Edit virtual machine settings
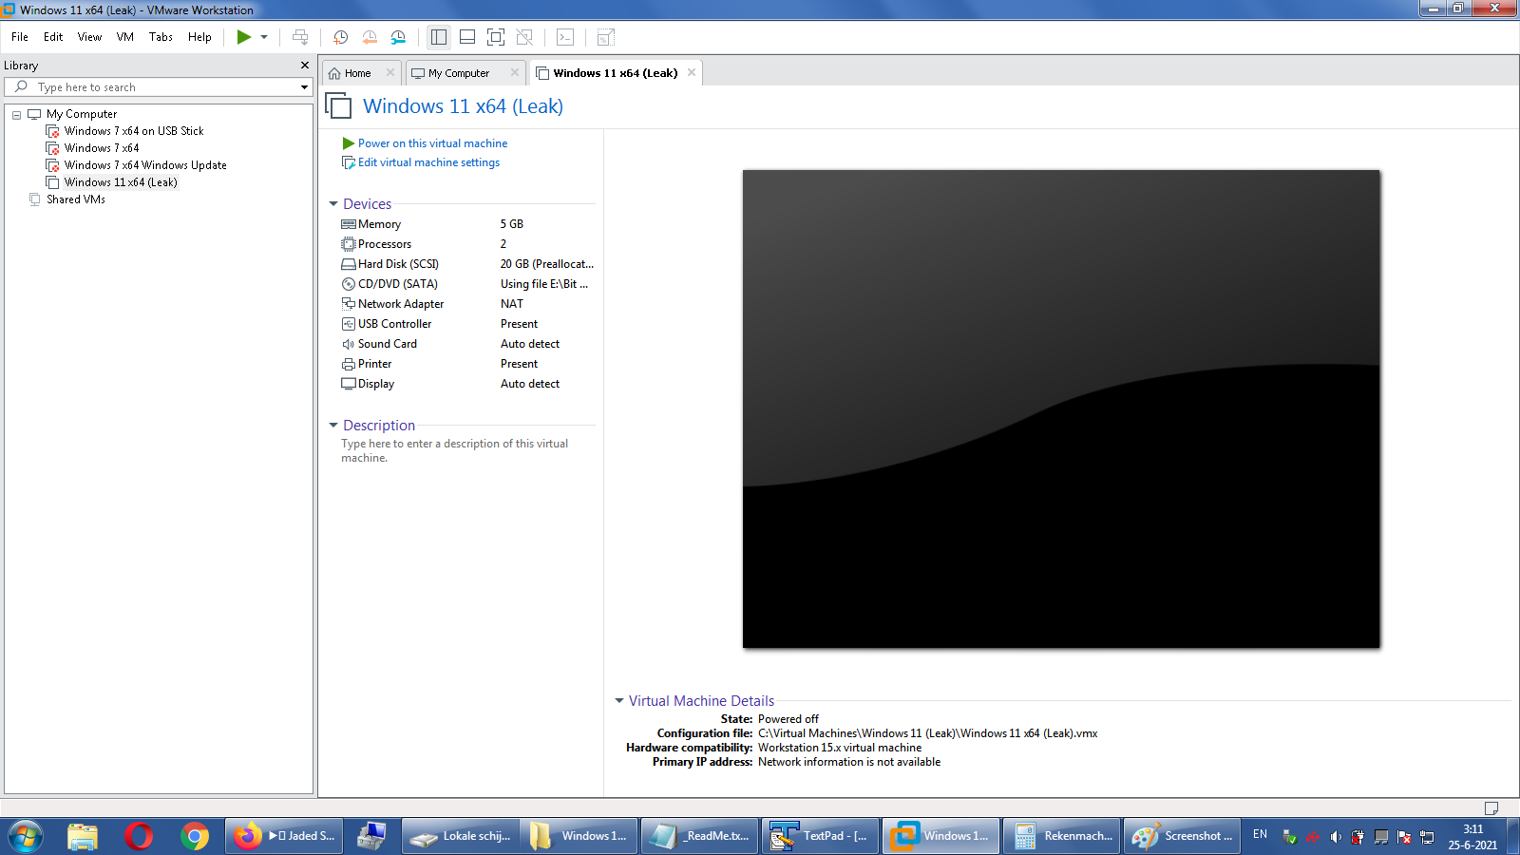 click(x=428, y=162)
